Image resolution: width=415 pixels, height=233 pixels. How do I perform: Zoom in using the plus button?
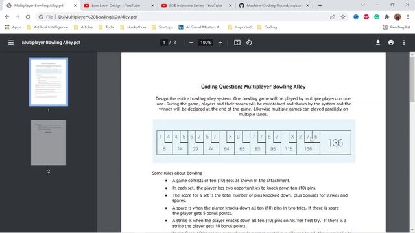point(220,43)
